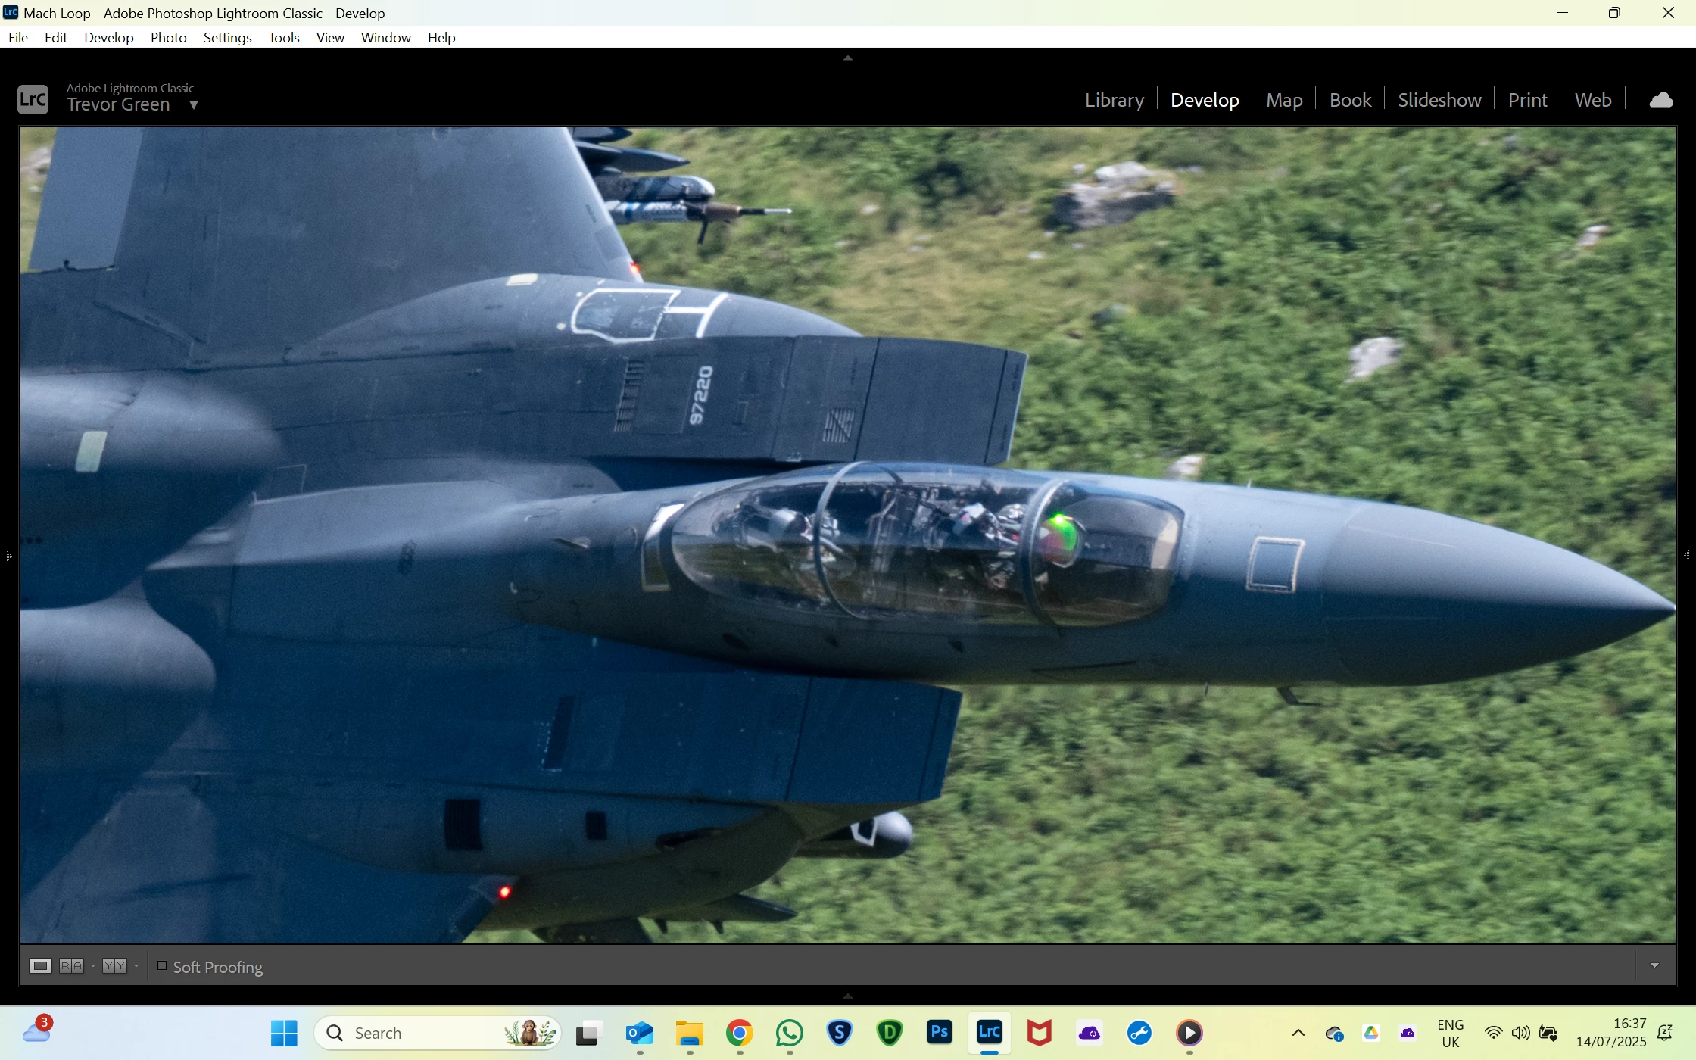Switch to the Library module
1696x1060 pixels.
click(1114, 100)
